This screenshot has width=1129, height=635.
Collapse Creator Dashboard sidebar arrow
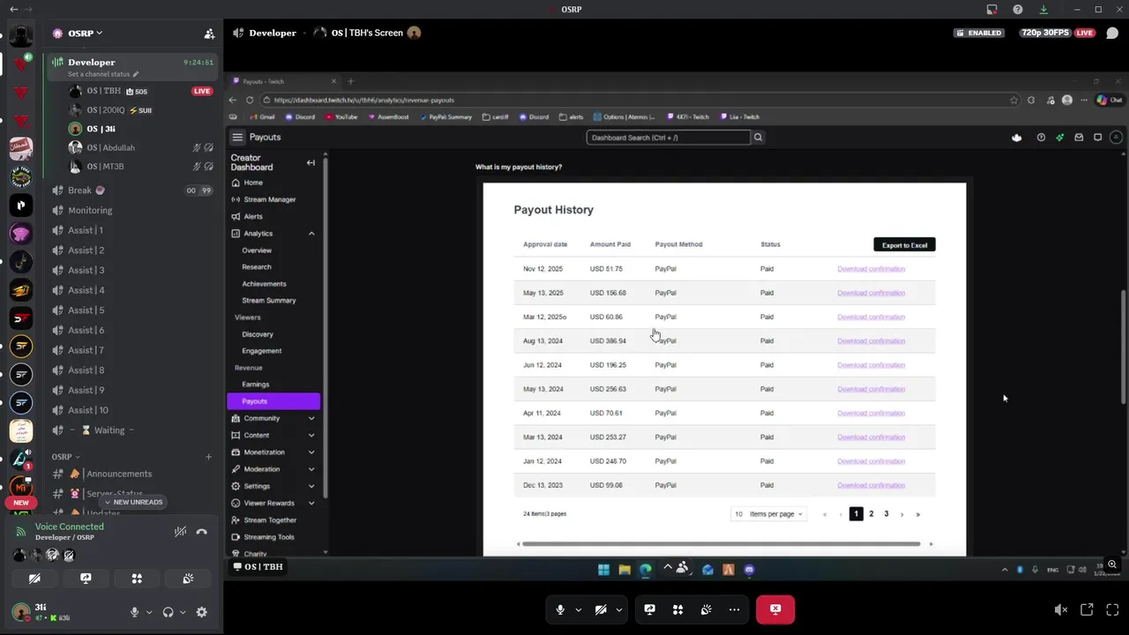[x=310, y=162]
